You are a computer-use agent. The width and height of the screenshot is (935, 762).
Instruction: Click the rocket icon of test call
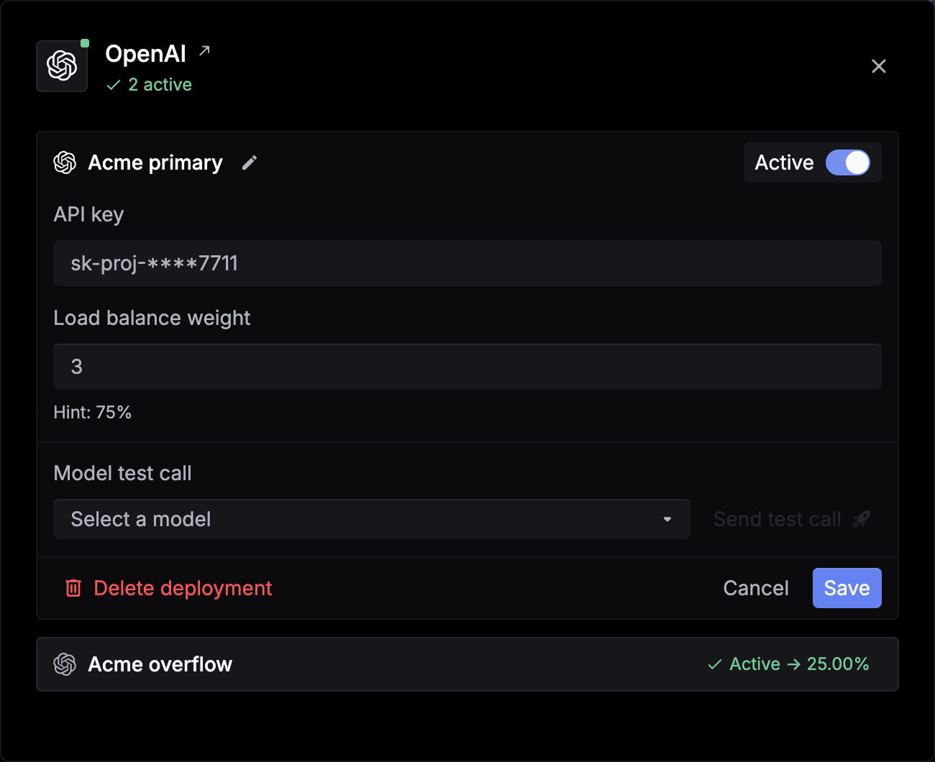click(x=862, y=519)
